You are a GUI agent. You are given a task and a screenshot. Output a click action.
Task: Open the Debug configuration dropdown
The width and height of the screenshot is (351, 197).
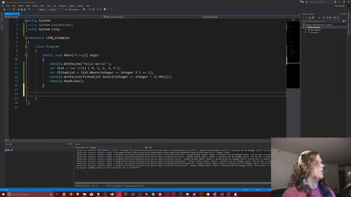(43, 10)
